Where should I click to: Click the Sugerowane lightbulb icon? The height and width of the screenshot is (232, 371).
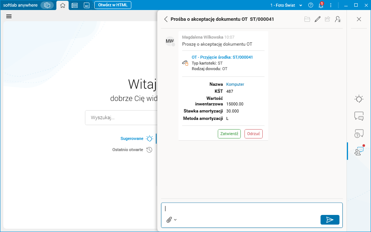[x=150, y=138]
